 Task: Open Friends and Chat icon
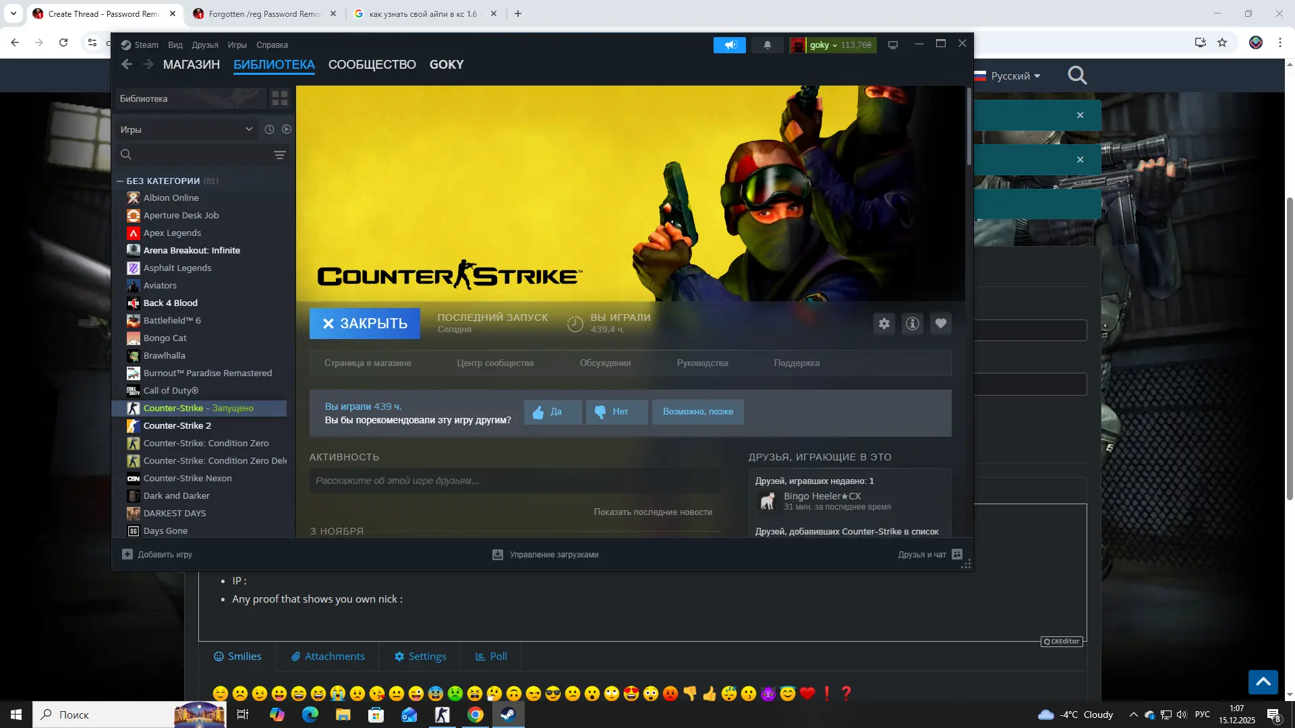957,554
